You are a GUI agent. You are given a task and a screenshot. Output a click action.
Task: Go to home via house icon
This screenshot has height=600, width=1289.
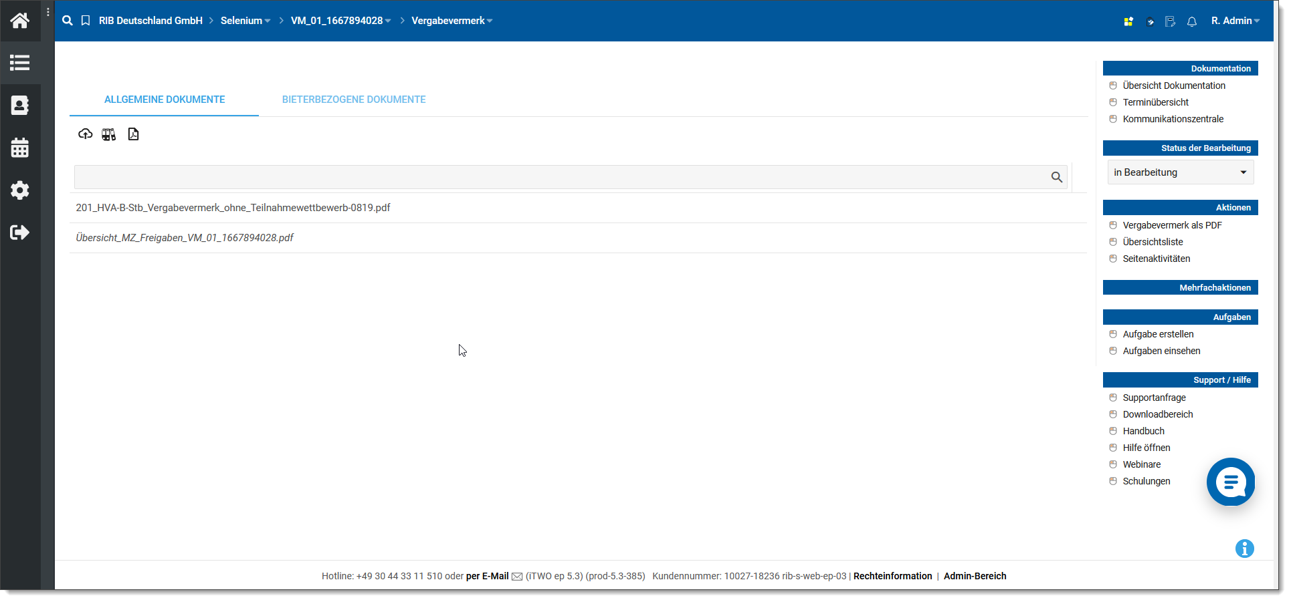pos(20,21)
